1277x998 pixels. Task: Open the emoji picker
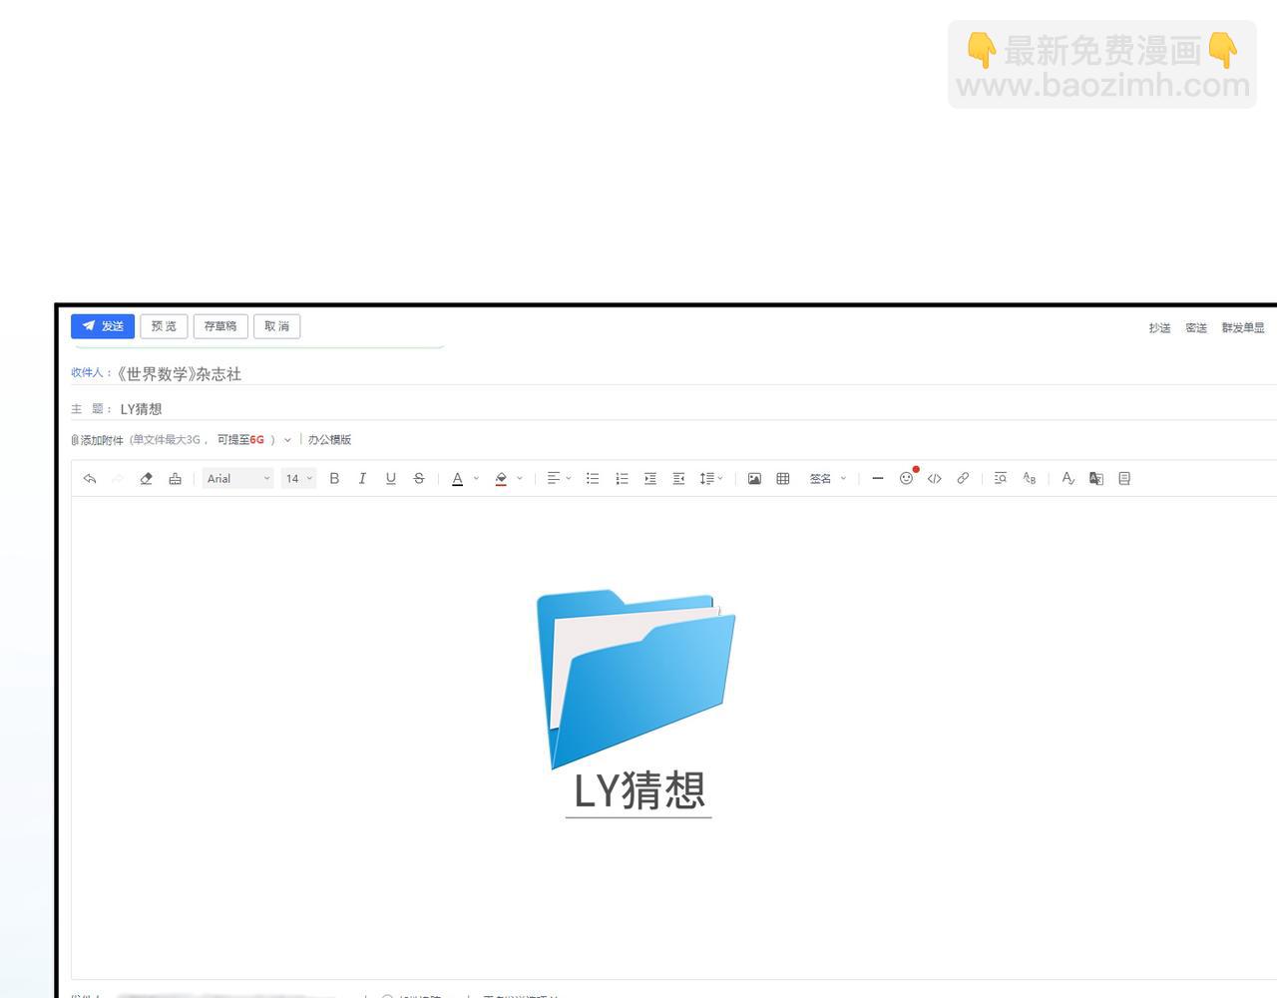[906, 479]
